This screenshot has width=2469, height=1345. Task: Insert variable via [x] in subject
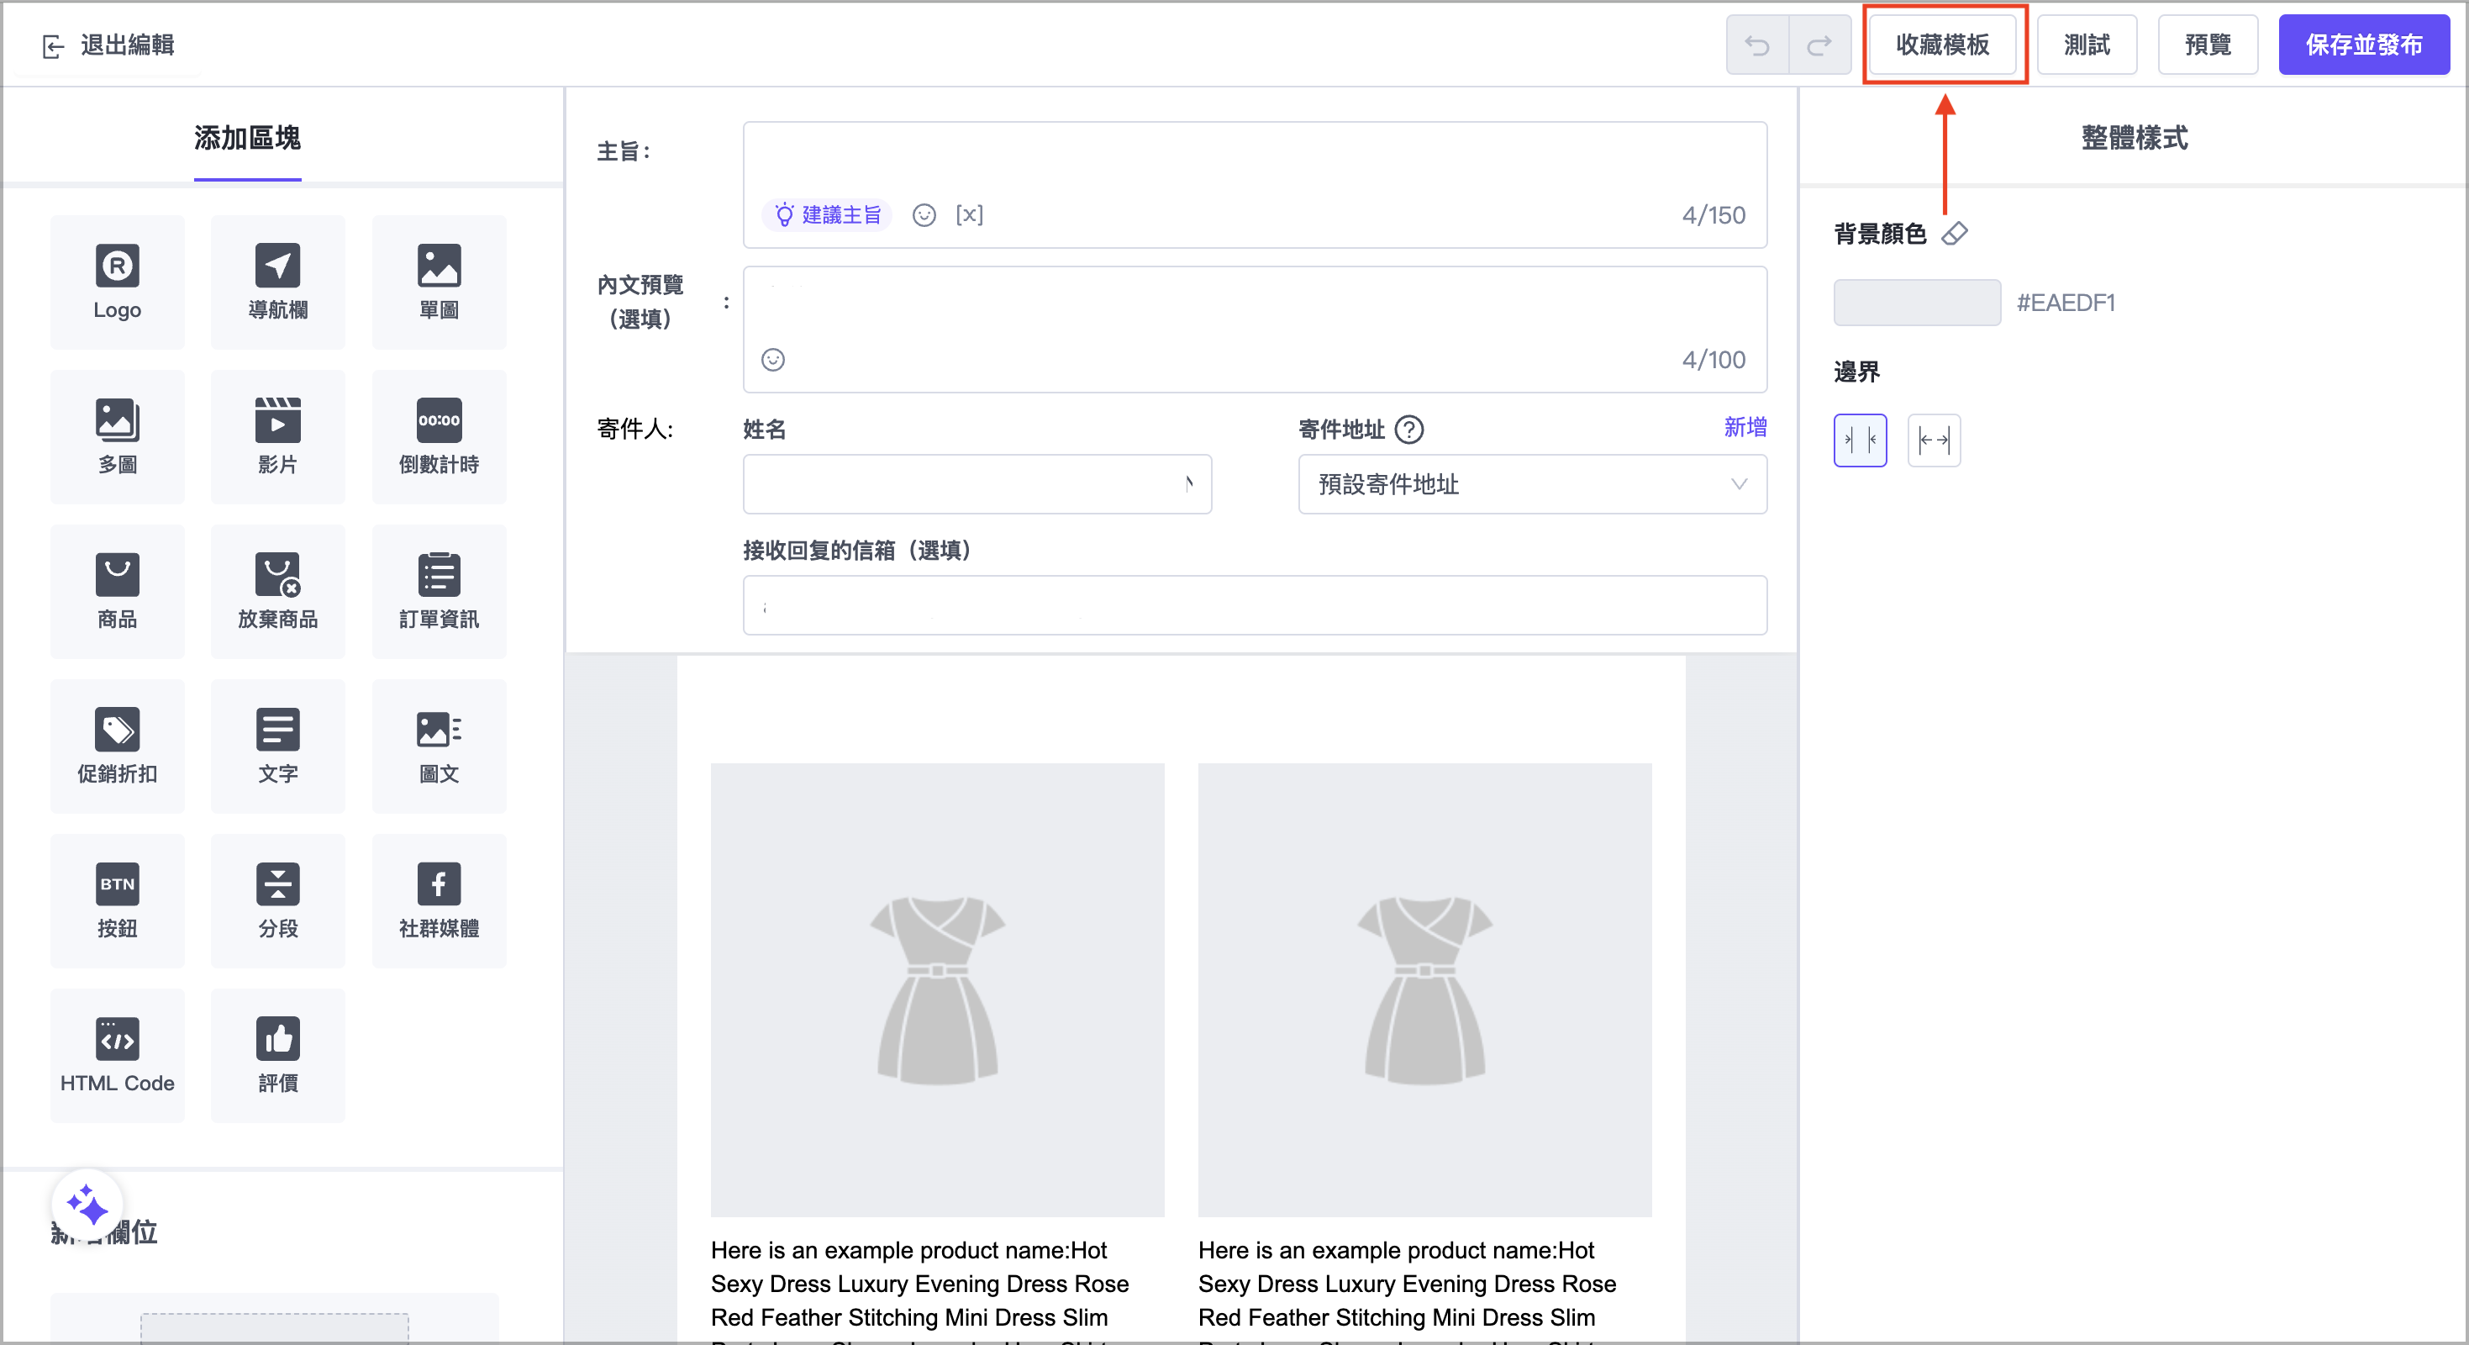pyautogui.click(x=969, y=214)
